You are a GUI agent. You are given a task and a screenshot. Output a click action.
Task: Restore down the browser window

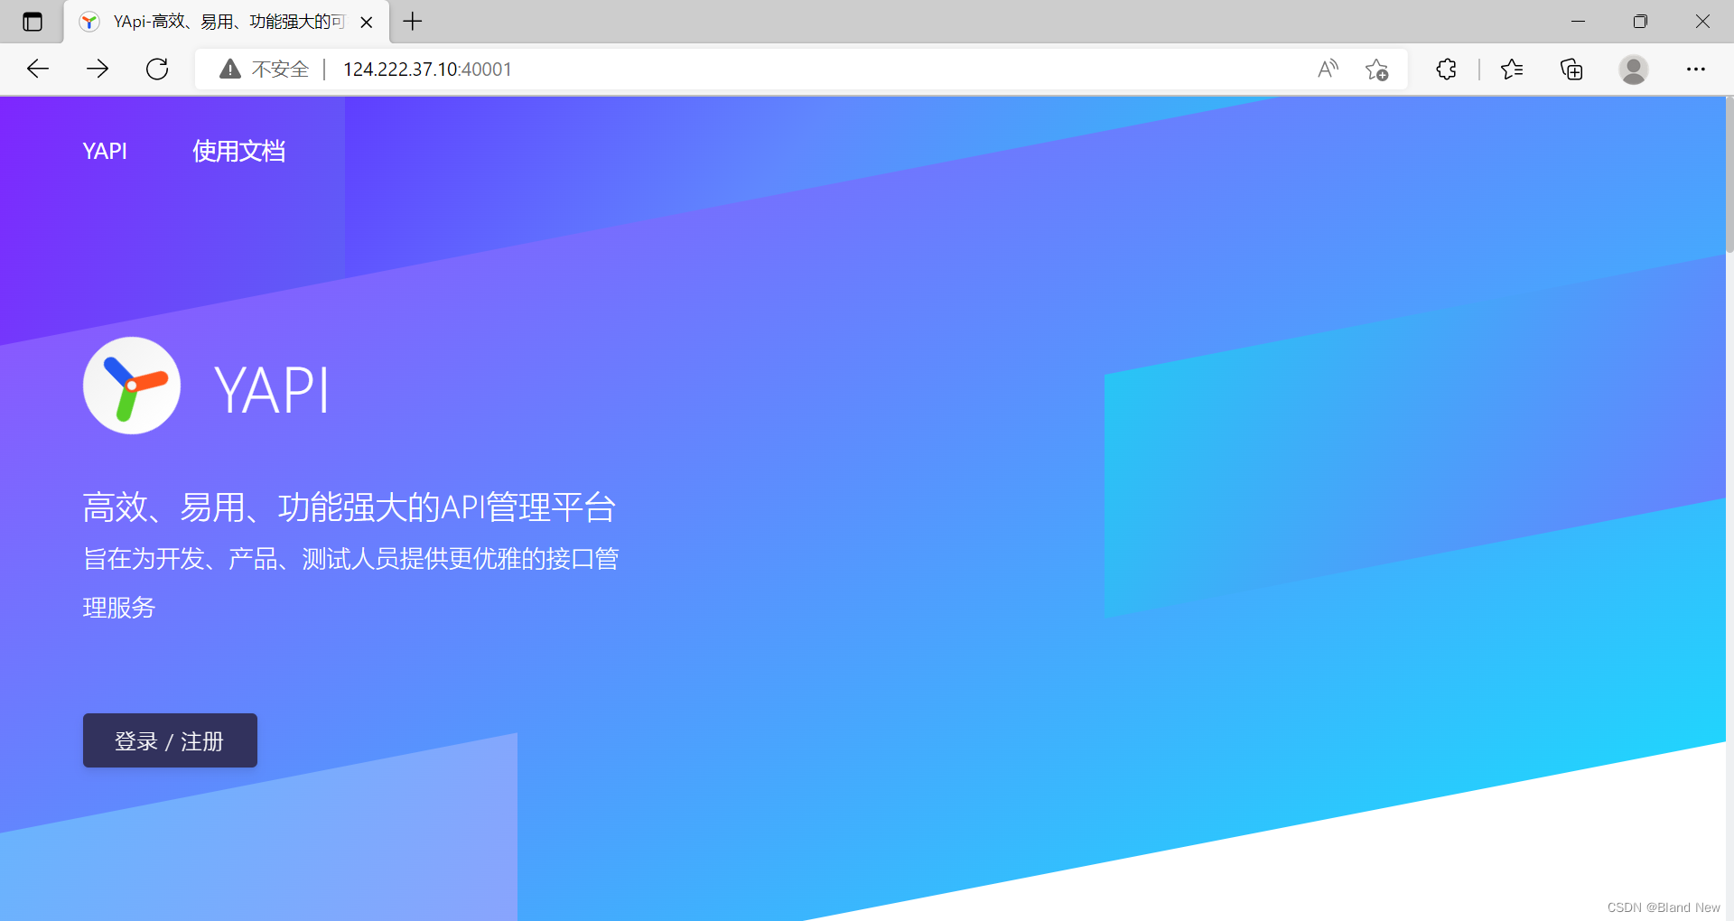click(x=1640, y=22)
